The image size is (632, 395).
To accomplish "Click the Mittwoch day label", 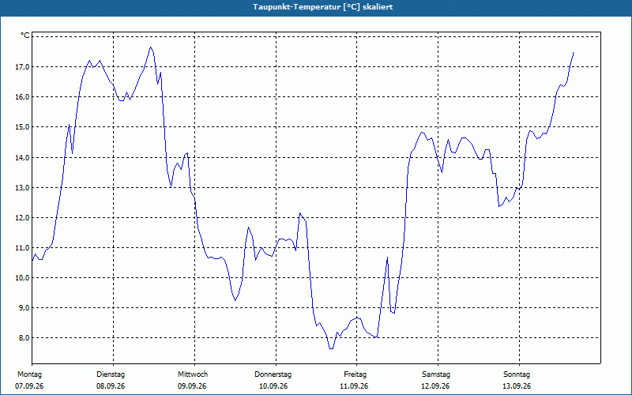I will pyautogui.click(x=193, y=374).
